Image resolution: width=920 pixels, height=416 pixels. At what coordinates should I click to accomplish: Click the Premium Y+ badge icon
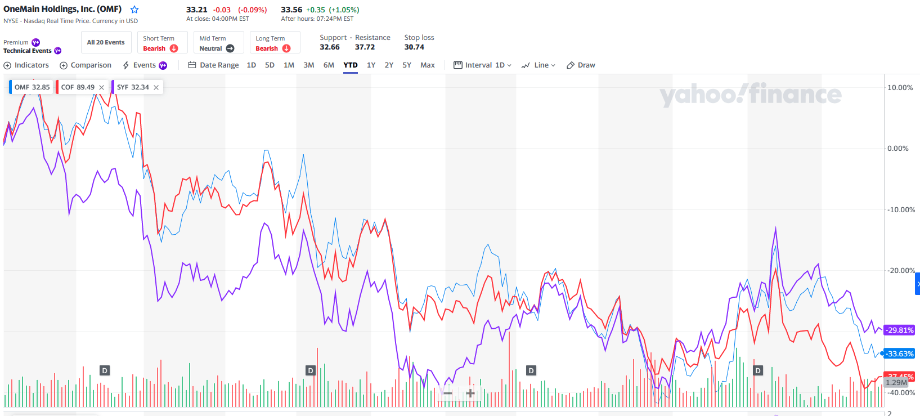click(36, 42)
